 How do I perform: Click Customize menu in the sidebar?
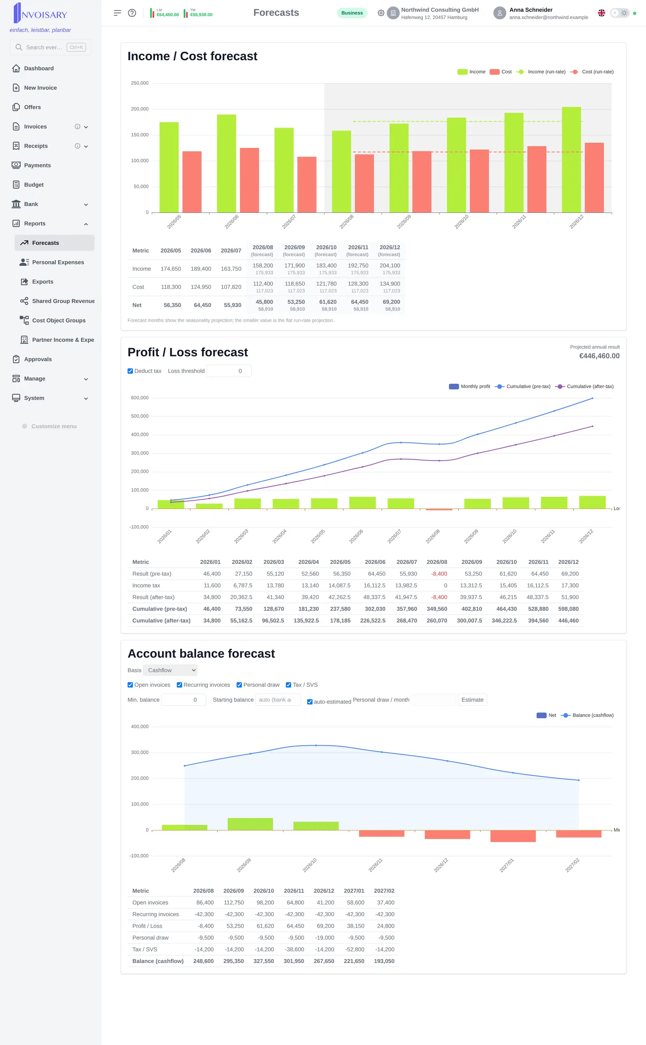50,426
